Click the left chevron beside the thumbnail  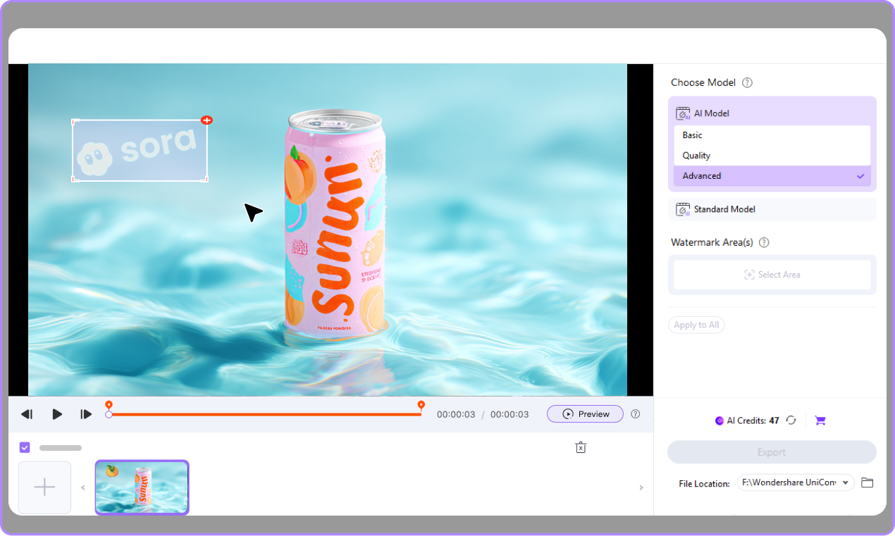pos(83,487)
